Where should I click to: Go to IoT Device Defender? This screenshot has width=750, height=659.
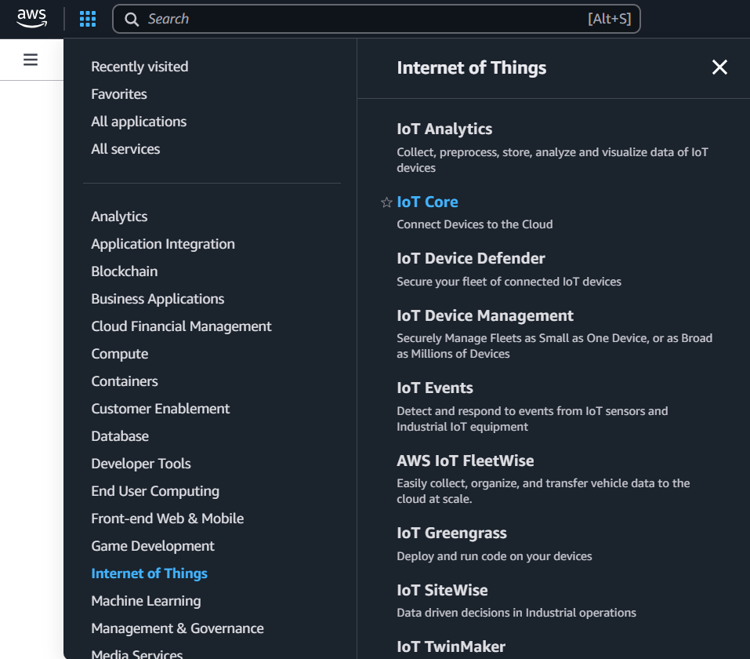pos(470,258)
